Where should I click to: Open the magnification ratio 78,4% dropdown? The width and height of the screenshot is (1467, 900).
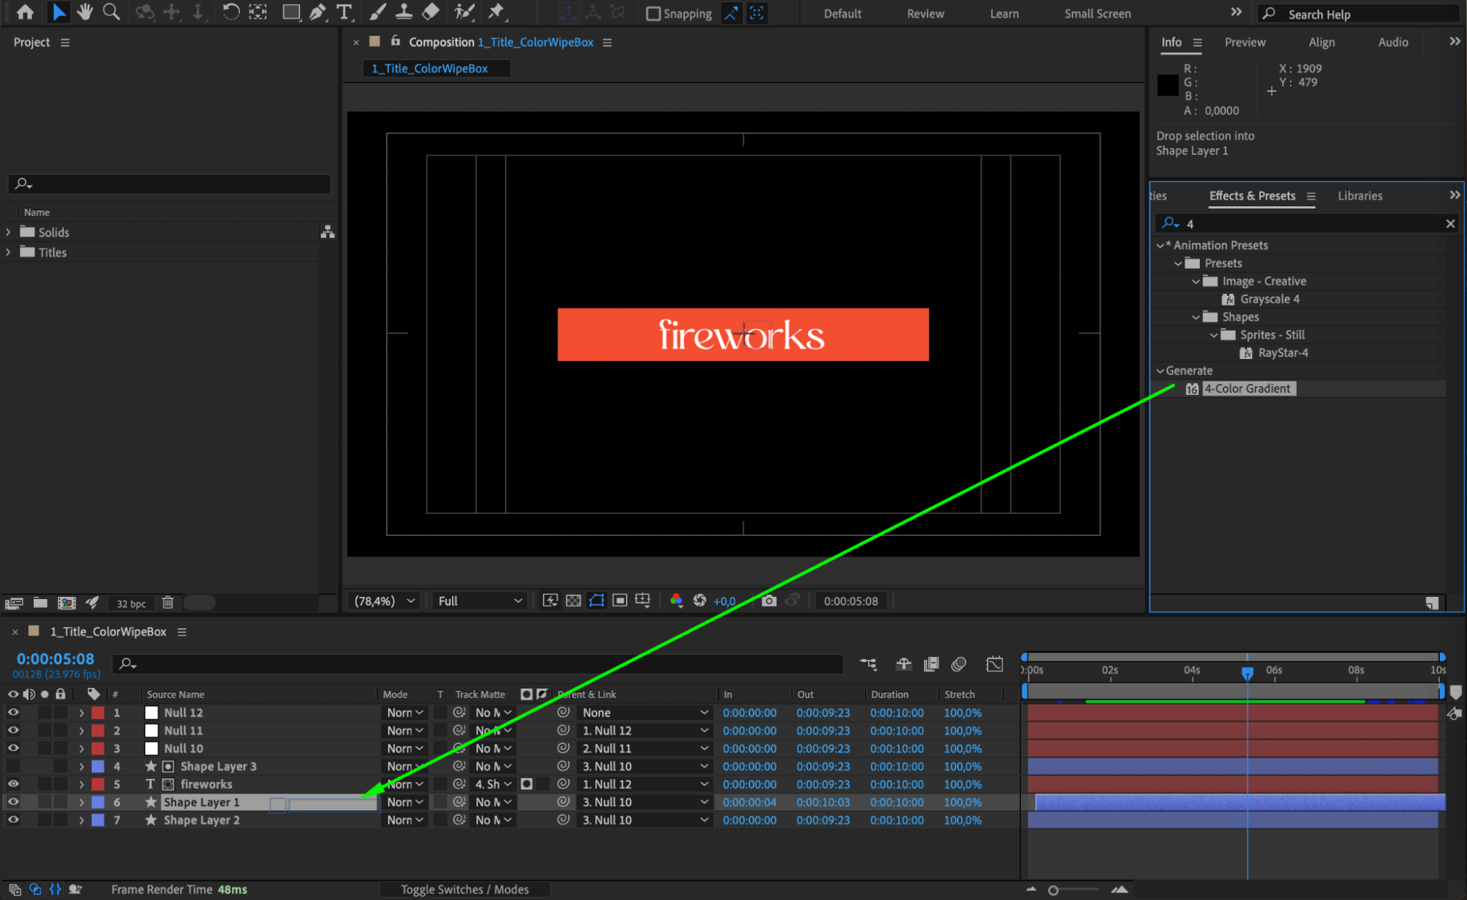click(385, 601)
